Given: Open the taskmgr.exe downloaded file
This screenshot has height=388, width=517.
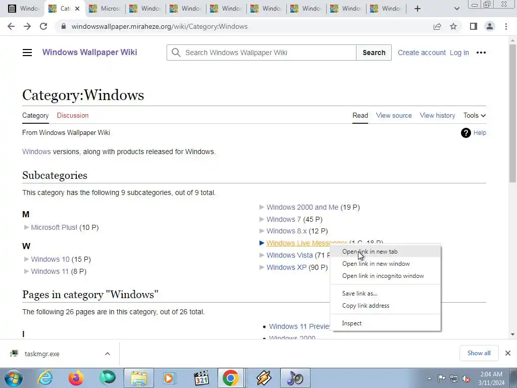Looking at the screenshot, I should (x=42, y=354).
